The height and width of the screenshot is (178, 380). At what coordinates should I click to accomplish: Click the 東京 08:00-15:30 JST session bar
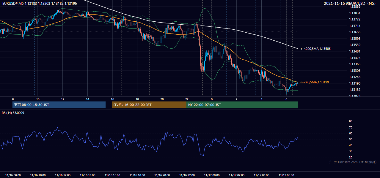[59, 105]
